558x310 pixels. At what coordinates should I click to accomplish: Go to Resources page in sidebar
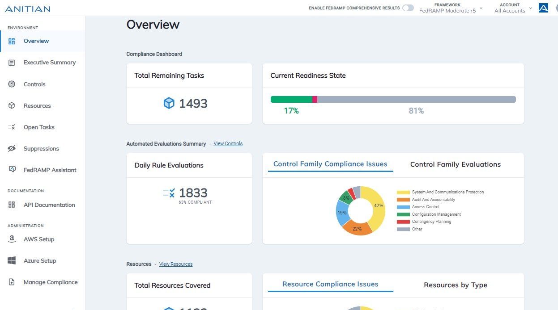(43, 106)
